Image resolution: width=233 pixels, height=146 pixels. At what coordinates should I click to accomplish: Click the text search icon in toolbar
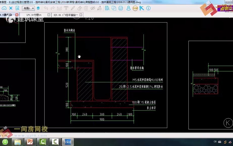pos(107,8)
